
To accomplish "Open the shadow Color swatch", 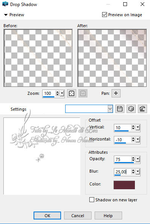I will click(x=124, y=185).
